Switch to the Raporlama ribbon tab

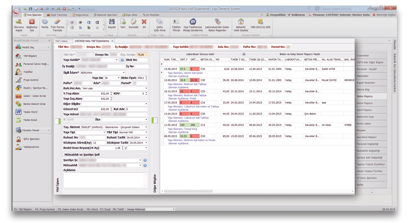[80, 15]
